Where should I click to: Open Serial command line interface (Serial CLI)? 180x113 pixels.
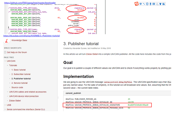tap(26, 109)
